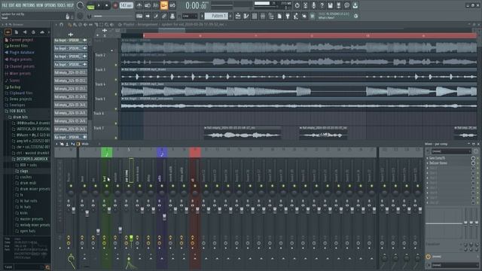Open the question mark help icon
482x271 pixels.
click(322, 5)
